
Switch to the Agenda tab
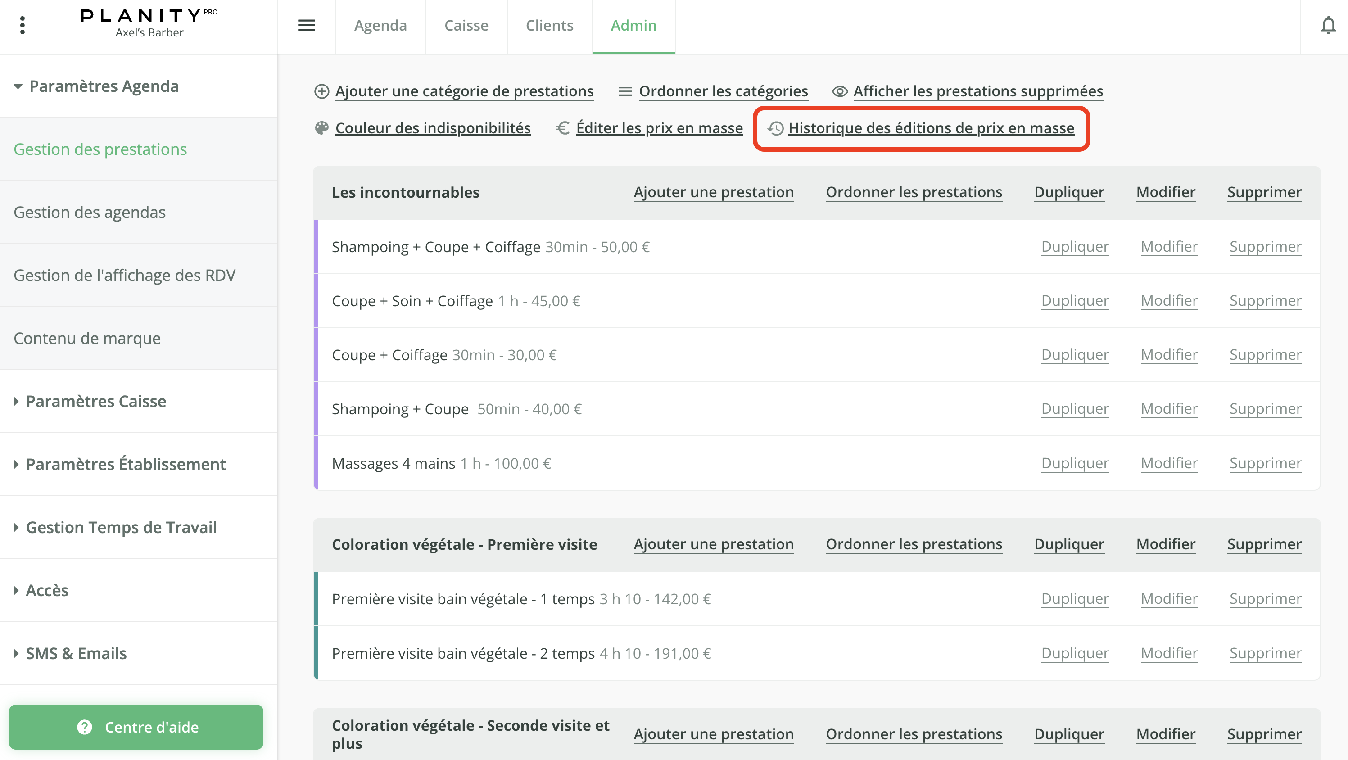pyautogui.click(x=380, y=25)
